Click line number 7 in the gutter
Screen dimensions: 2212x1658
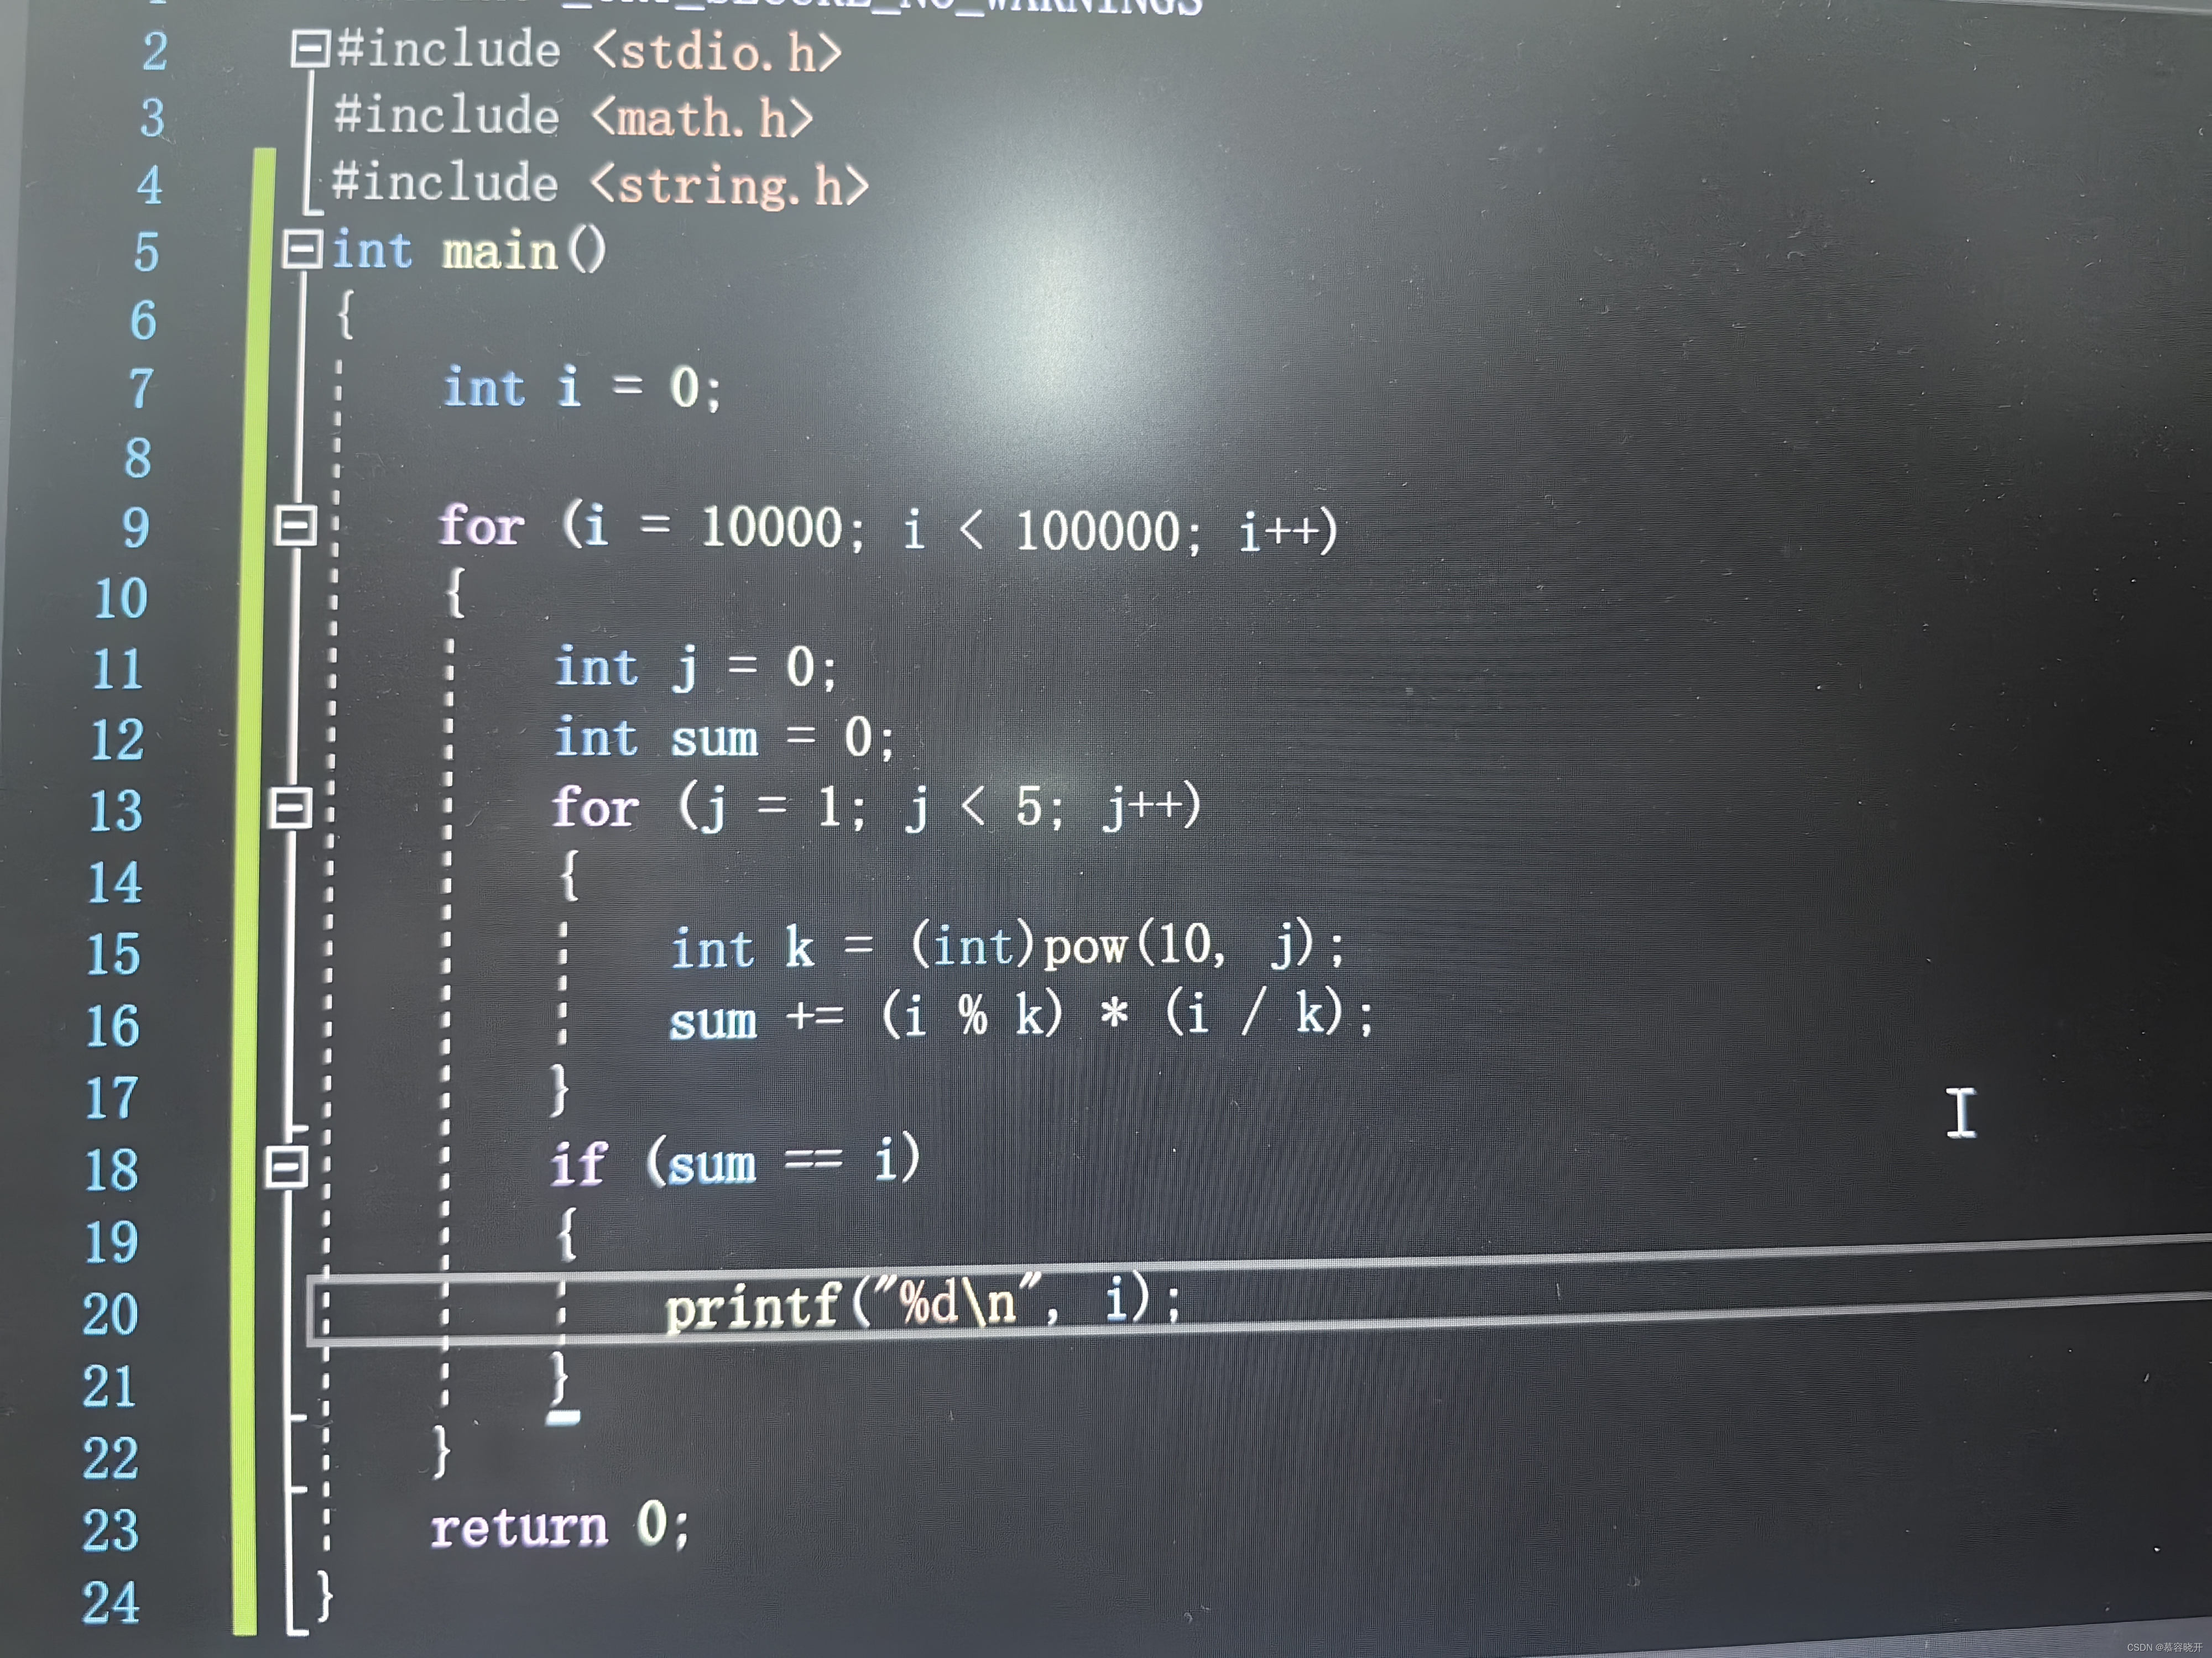(x=141, y=389)
